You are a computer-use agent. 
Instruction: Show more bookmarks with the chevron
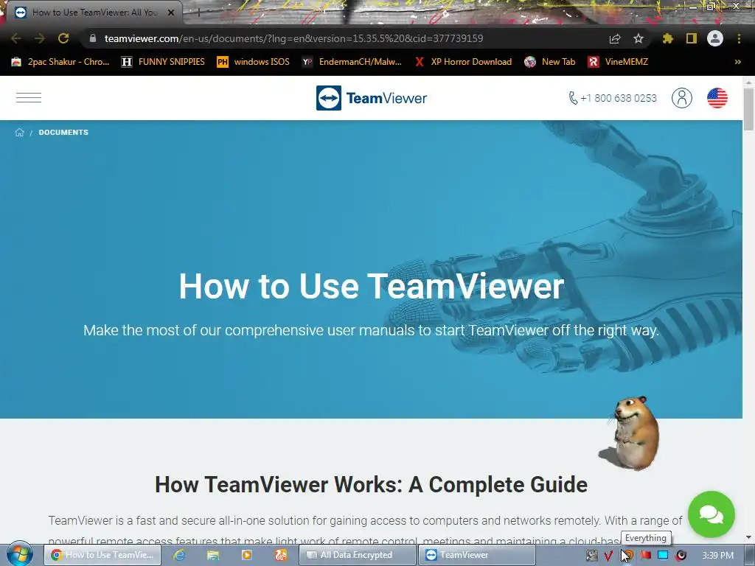(x=737, y=62)
